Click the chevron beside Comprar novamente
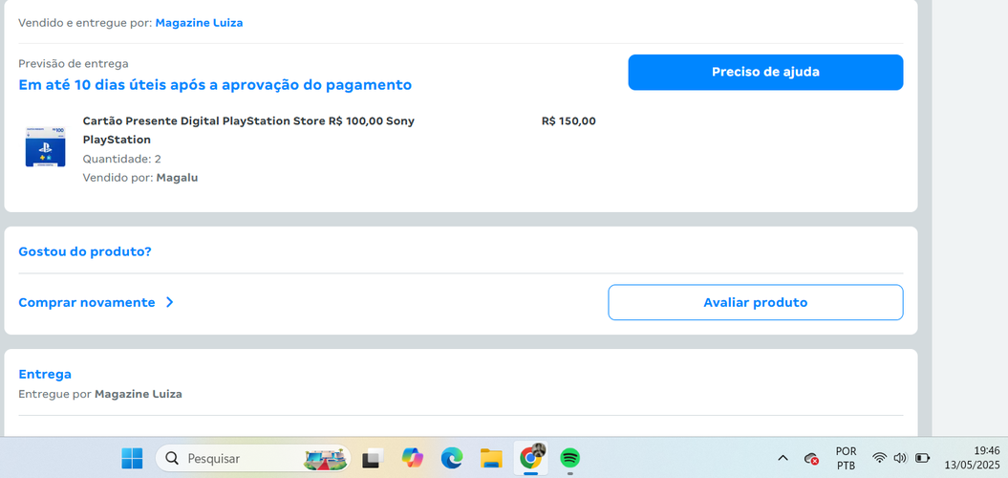The width and height of the screenshot is (1008, 478). click(170, 302)
